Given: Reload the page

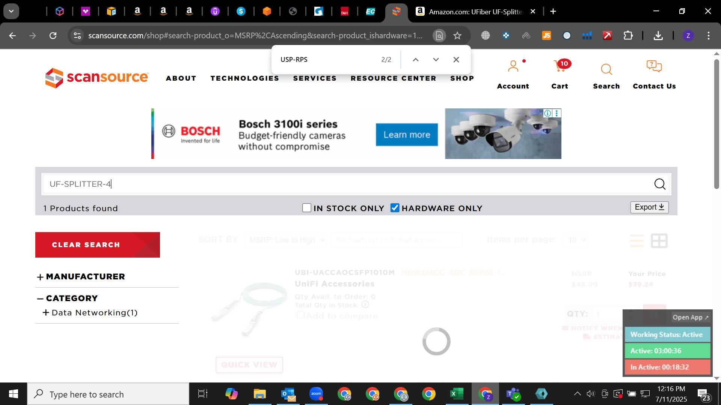Looking at the screenshot, I should (x=53, y=36).
